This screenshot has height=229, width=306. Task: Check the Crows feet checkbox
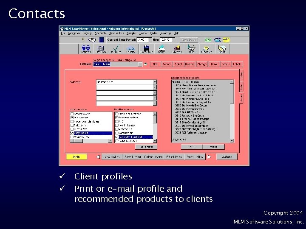72,129
